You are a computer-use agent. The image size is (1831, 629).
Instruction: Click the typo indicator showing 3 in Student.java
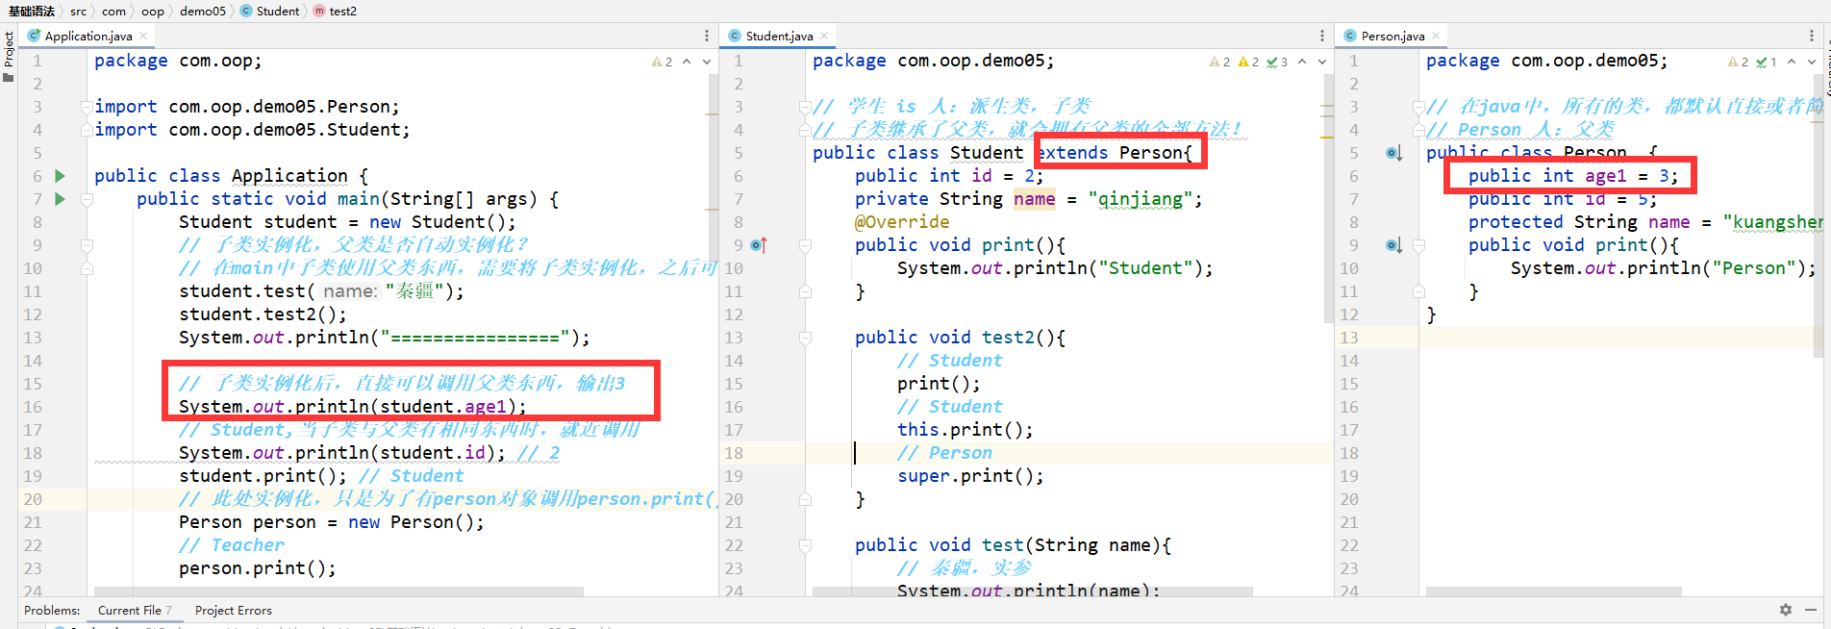1277,62
